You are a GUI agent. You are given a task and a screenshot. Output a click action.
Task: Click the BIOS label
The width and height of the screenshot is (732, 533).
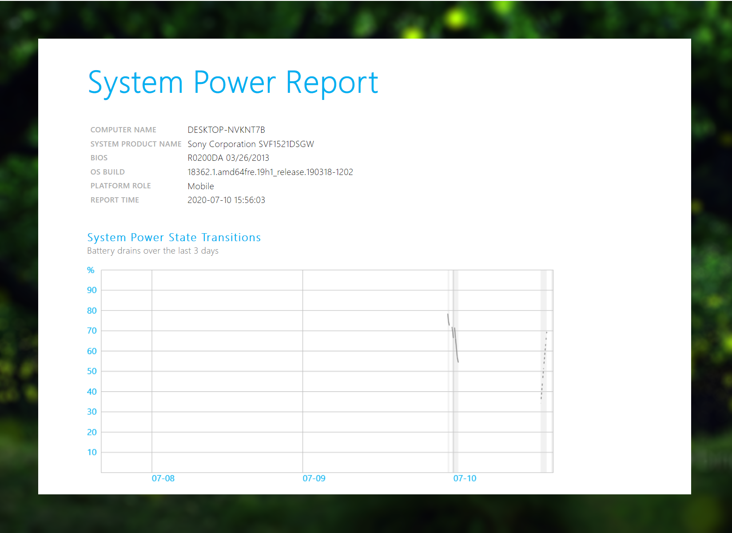pos(99,158)
